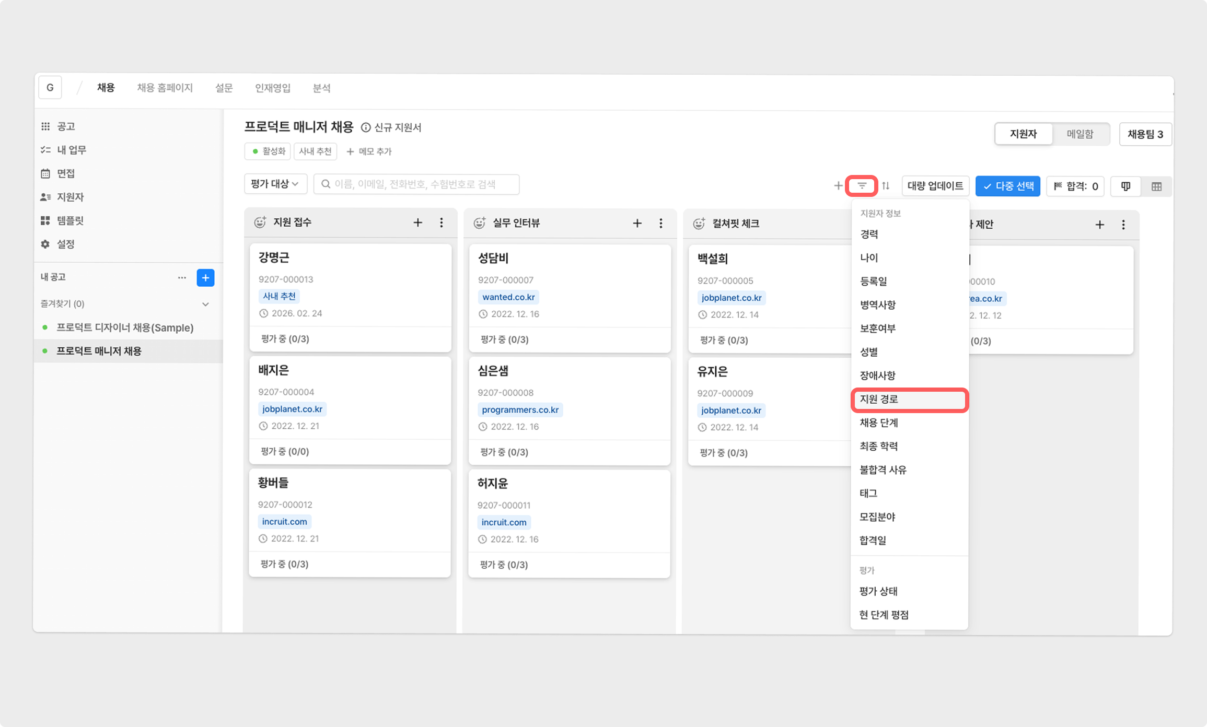This screenshot has height=727, width=1207.
Task: Toggle the 다중 선택 multi-select button
Action: tap(1008, 186)
